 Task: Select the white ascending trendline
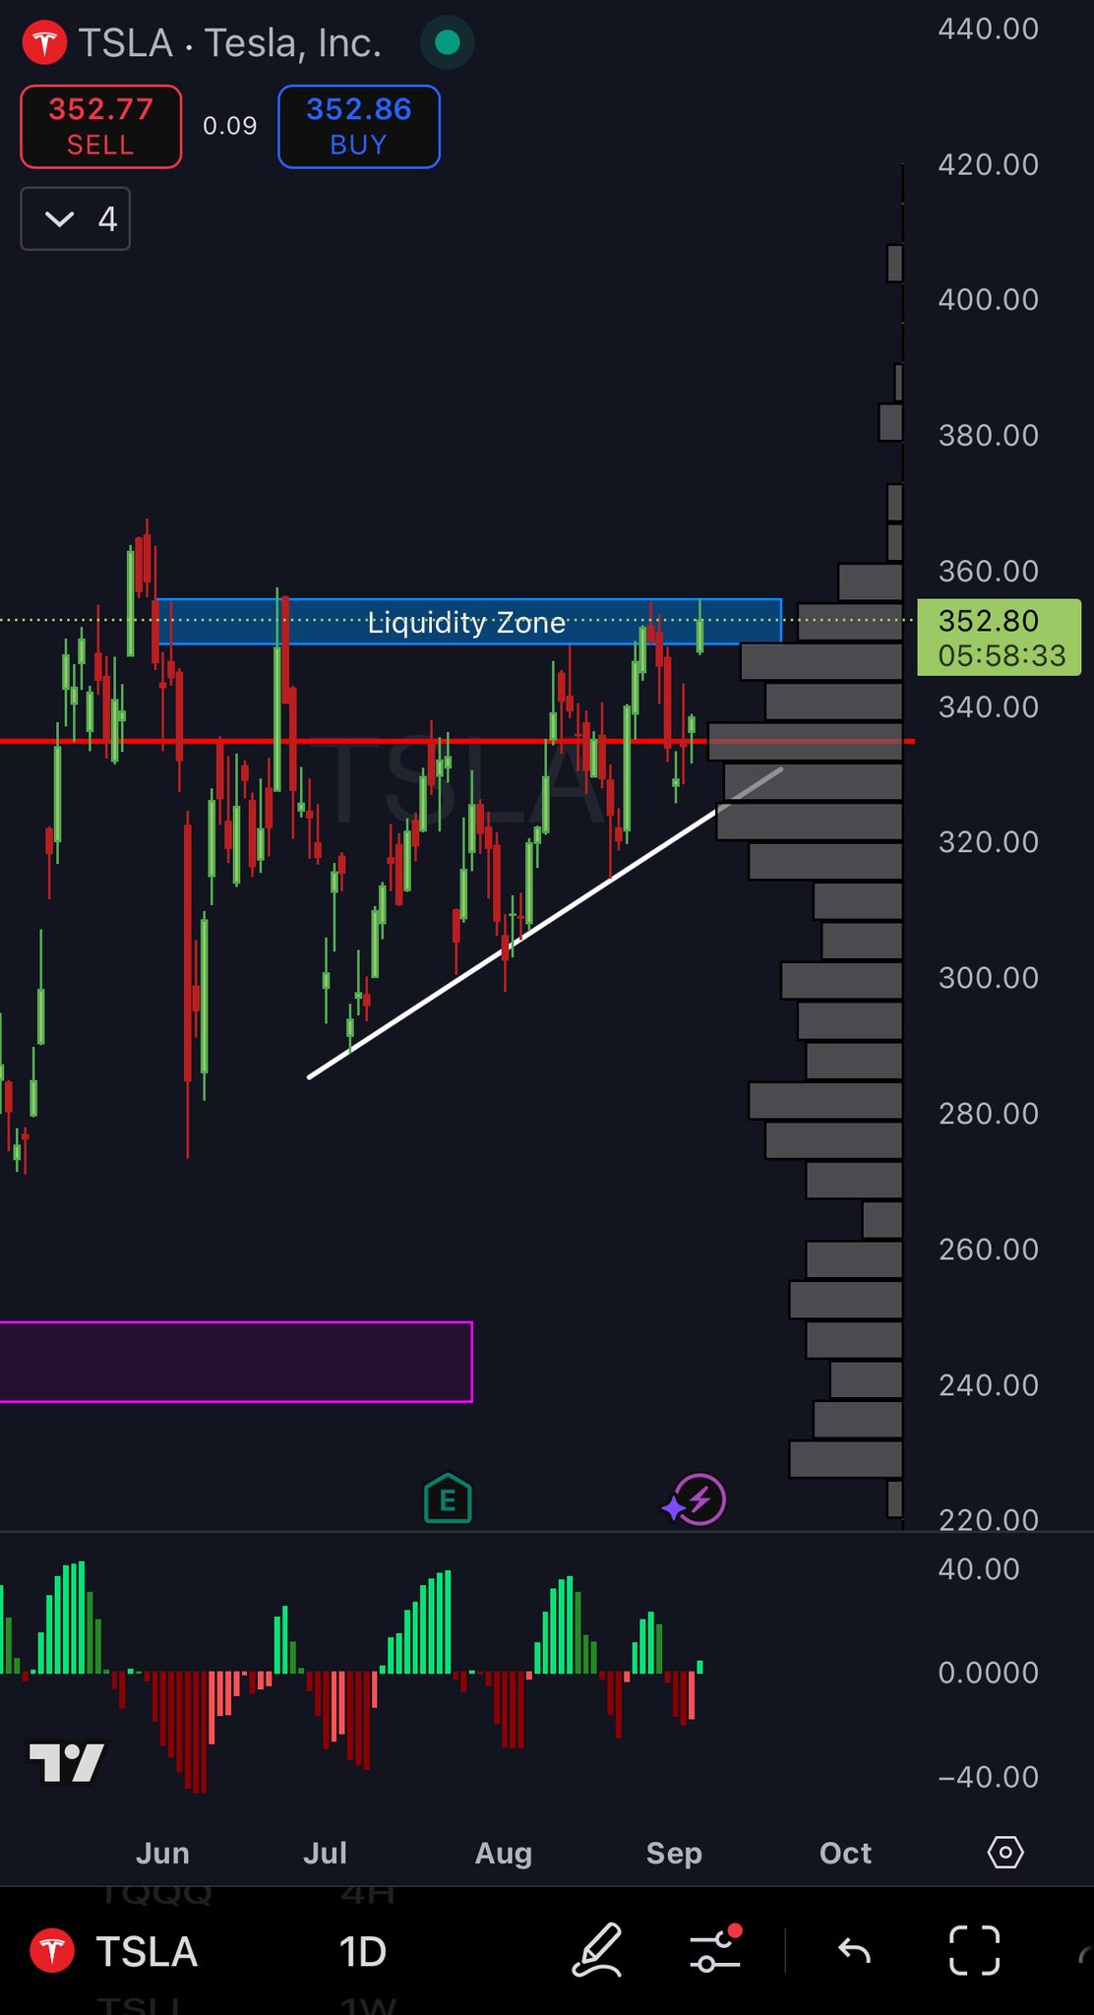[546, 922]
